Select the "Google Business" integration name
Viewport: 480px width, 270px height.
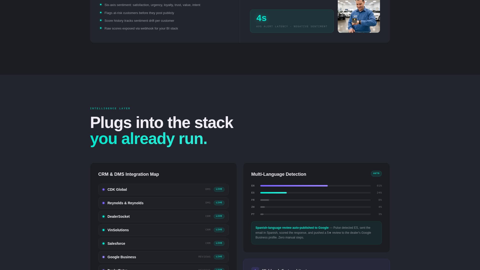122,257
